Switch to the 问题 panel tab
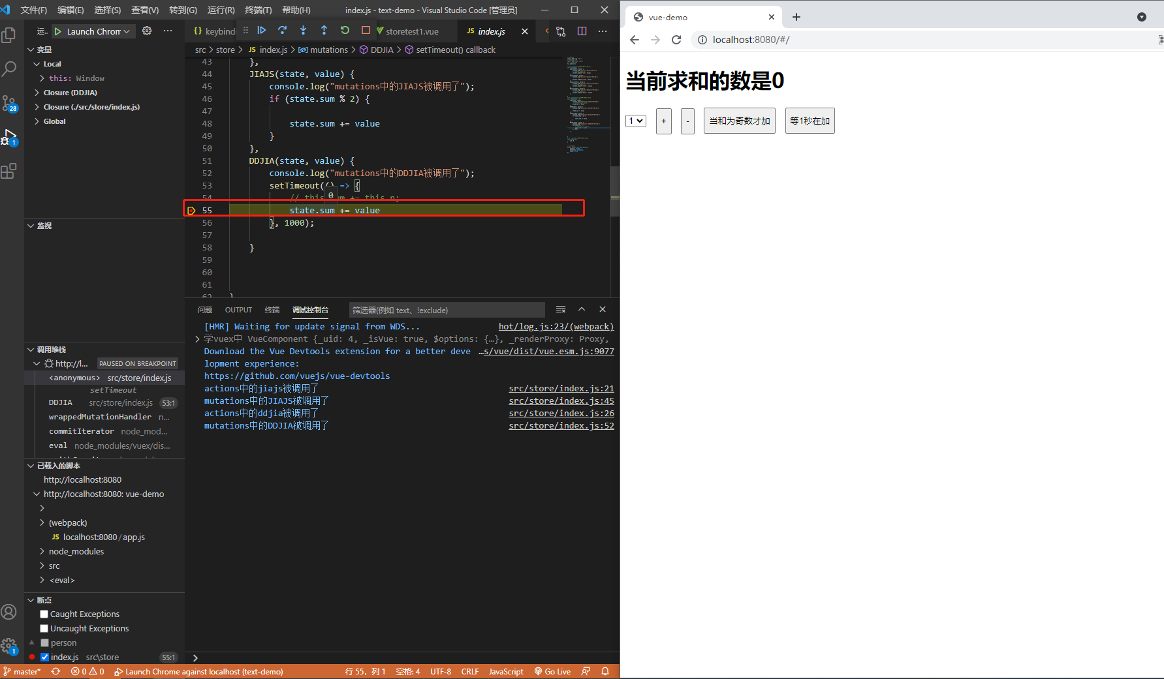This screenshot has width=1164, height=679. tap(205, 310)
